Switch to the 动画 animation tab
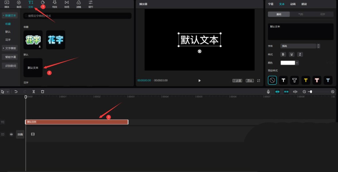 pos(293,4)
